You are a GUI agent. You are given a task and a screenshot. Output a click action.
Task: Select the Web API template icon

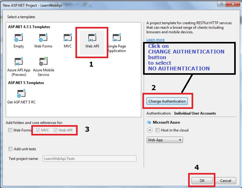pos(92,38)
